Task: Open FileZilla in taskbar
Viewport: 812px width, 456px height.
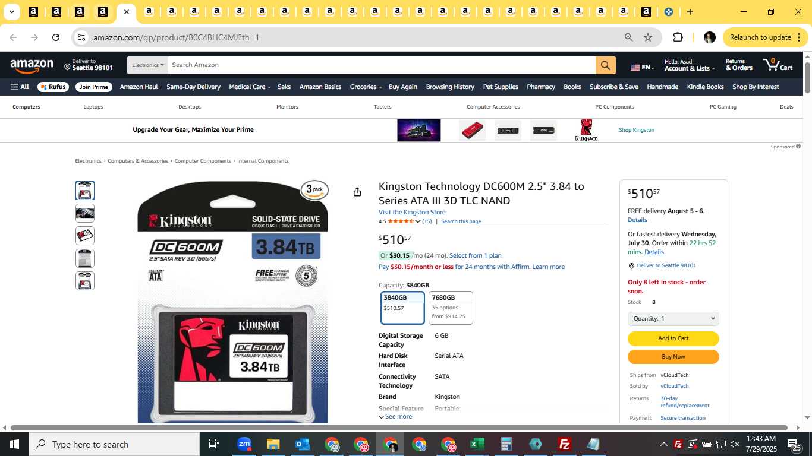Action: 565,444
